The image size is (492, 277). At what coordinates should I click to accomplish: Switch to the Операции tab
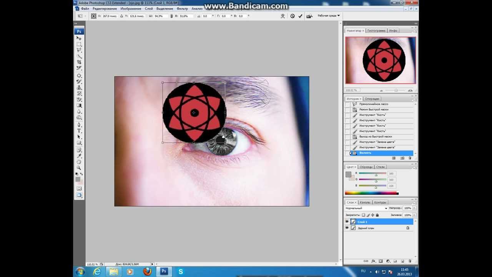tap(372, 98)
